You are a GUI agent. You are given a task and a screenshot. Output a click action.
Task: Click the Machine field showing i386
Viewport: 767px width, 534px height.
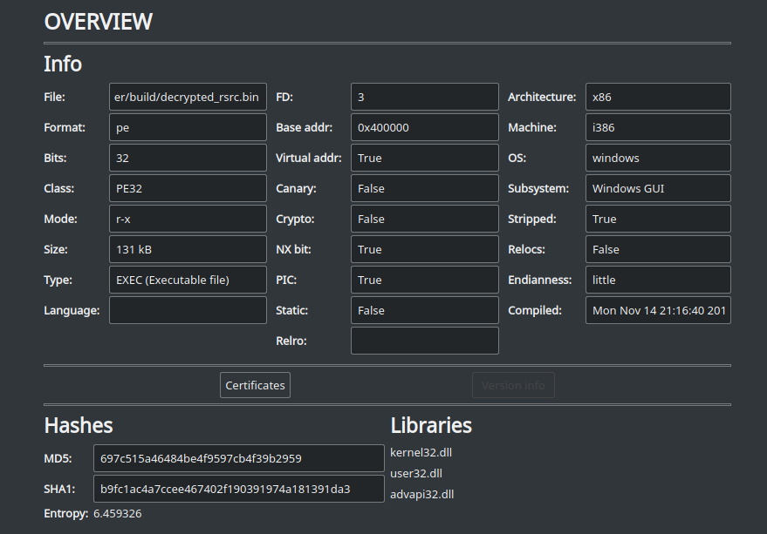pyautogui.click(x=657, y=127)
